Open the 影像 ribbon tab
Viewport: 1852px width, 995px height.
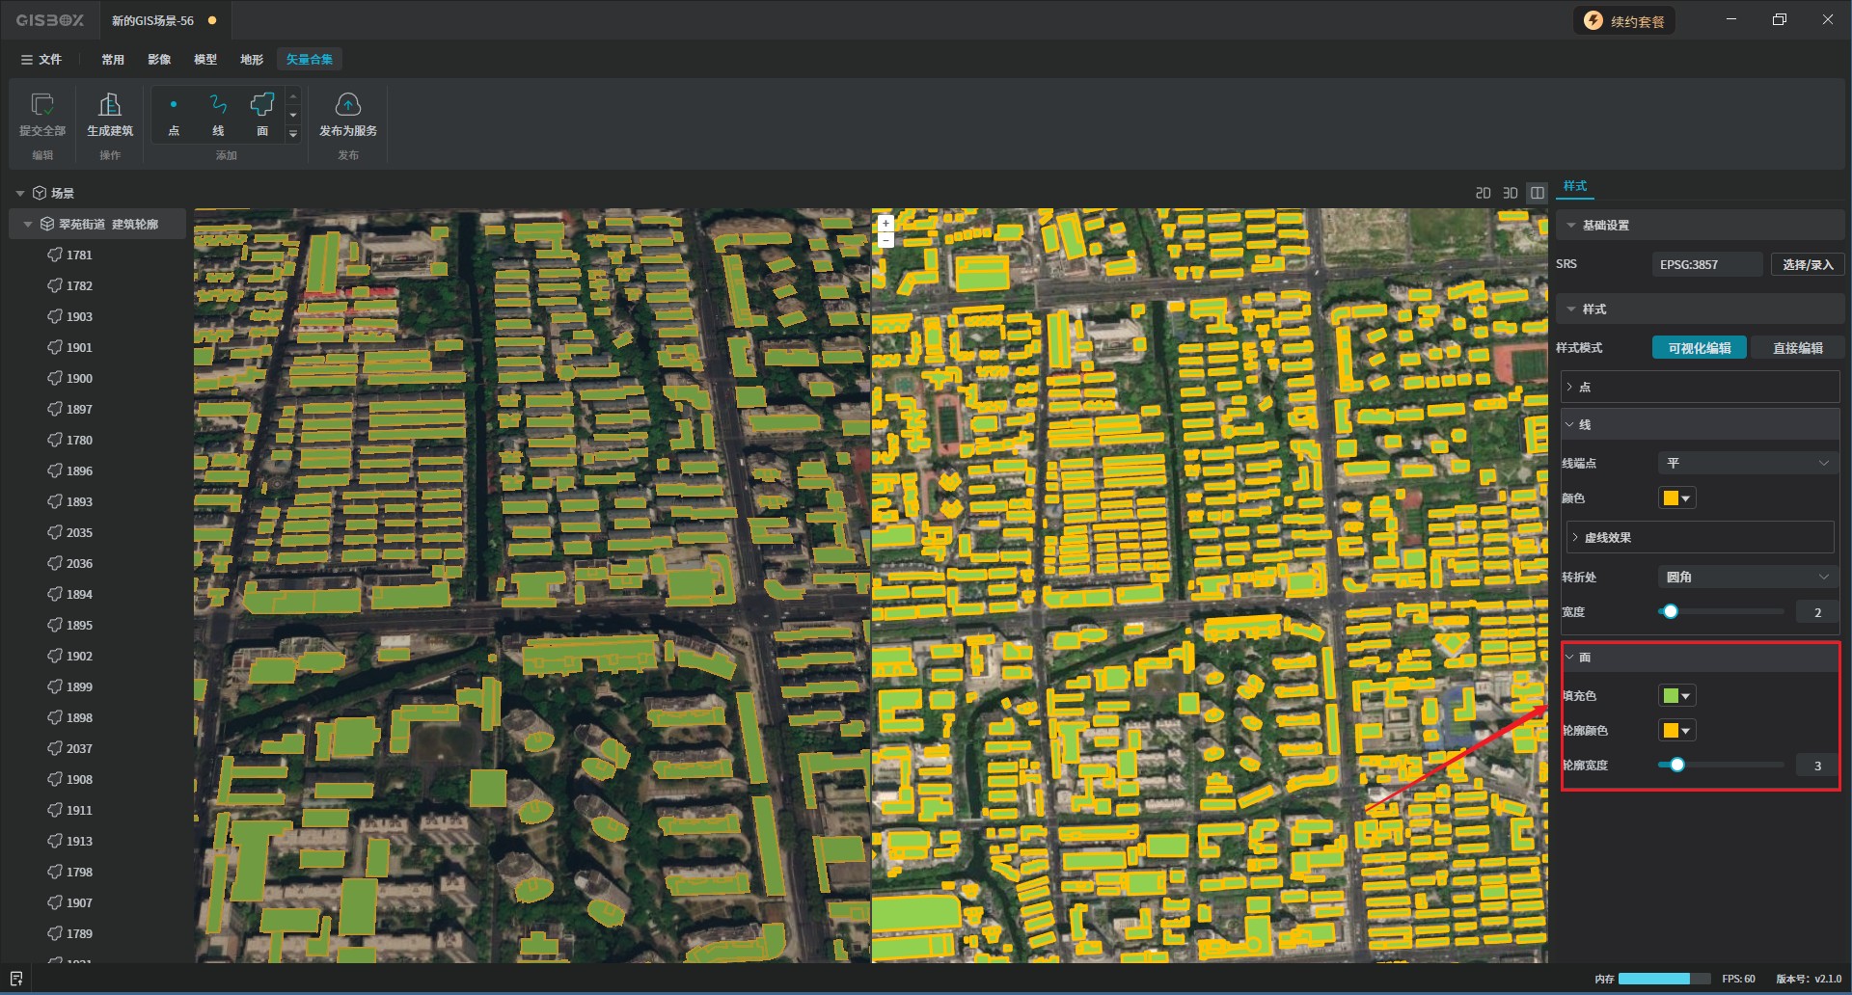point(159,60)
